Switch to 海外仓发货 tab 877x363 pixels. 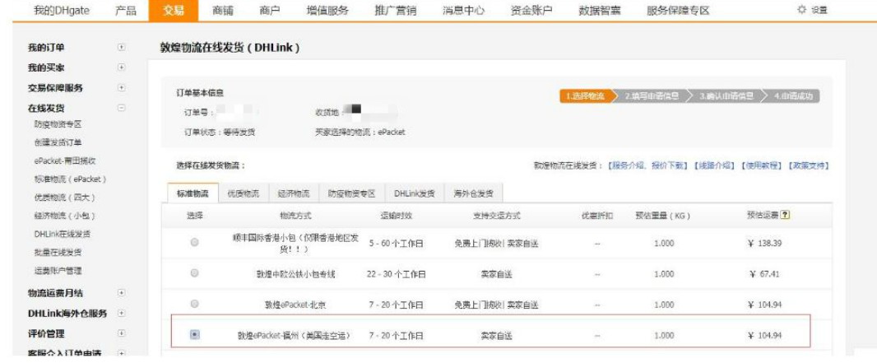tap(474, 193)
